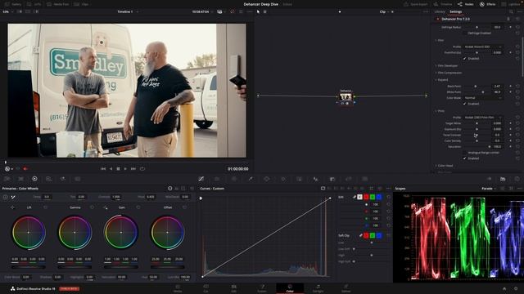This screenshot has width=524, height=294.
Task: Click the Contrast value field
Action: coord(116,197)
